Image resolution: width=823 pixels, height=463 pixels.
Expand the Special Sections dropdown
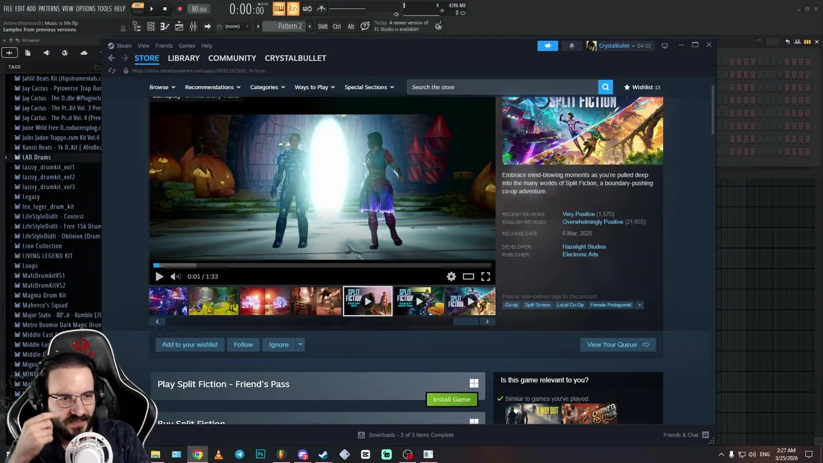click(369, 87)
